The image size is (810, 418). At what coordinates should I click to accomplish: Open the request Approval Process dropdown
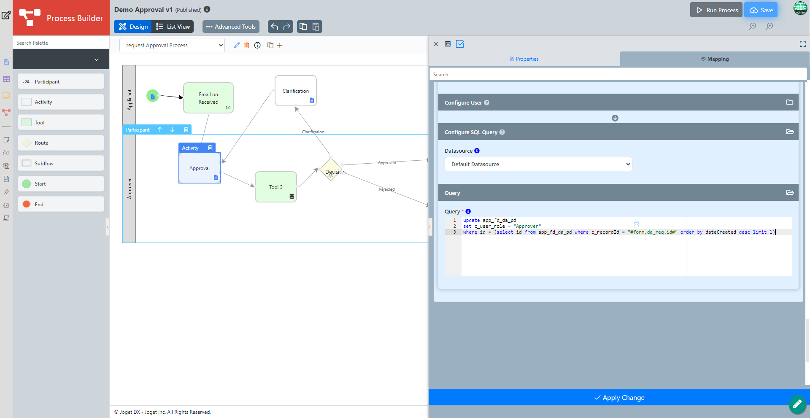[x=172, y=45]
